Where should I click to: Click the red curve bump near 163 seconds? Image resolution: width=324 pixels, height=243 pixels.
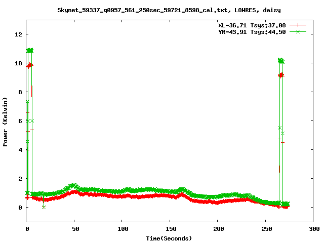click(182, 195)
